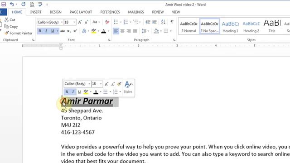Justify the text

[x=135, y=31]
